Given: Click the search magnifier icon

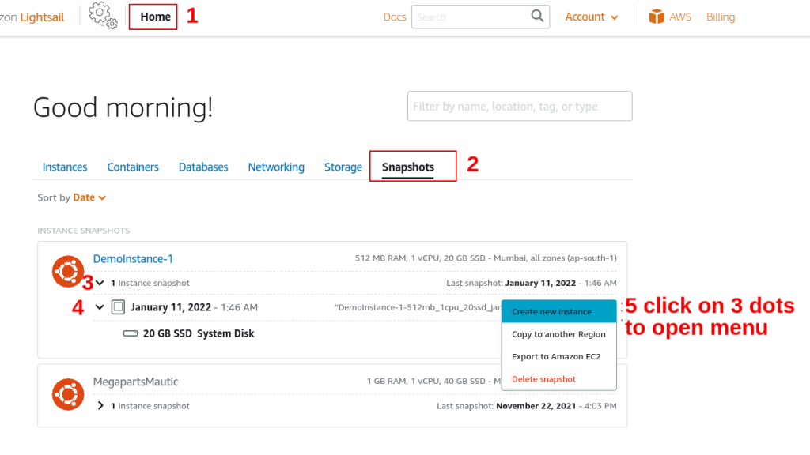Looking at the screenshot, I should click(x=537, y=16).
